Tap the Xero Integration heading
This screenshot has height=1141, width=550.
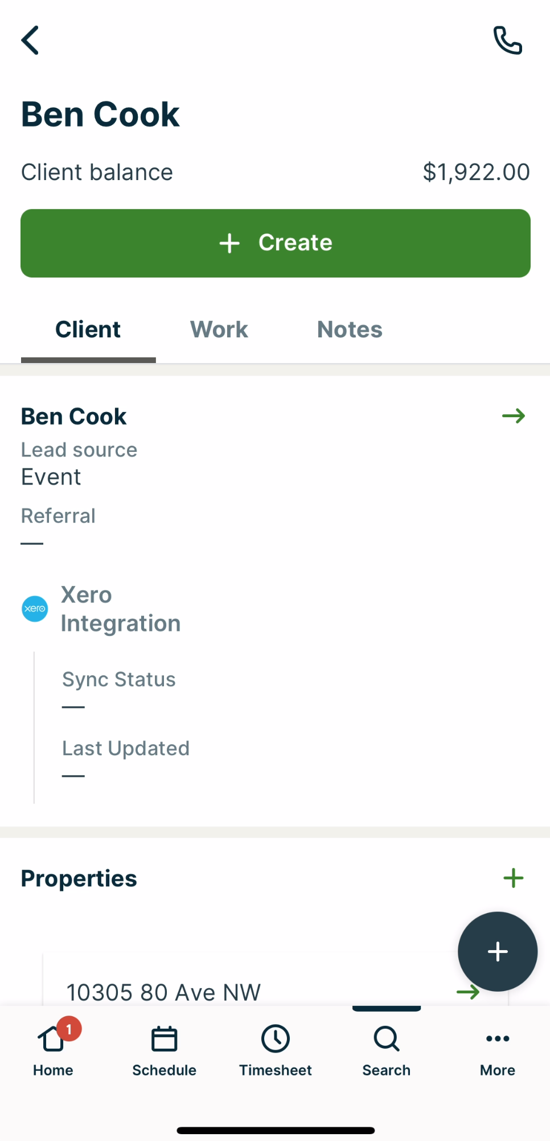pyautogui.click(x=120, y=609)
